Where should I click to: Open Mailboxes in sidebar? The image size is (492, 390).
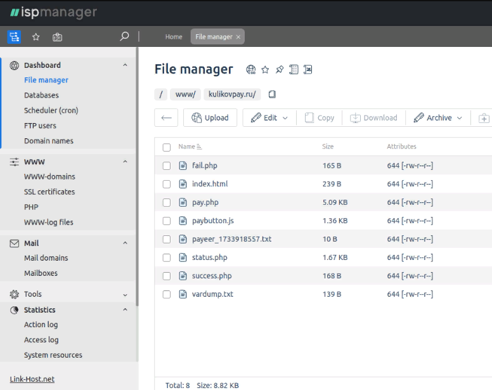41,273
